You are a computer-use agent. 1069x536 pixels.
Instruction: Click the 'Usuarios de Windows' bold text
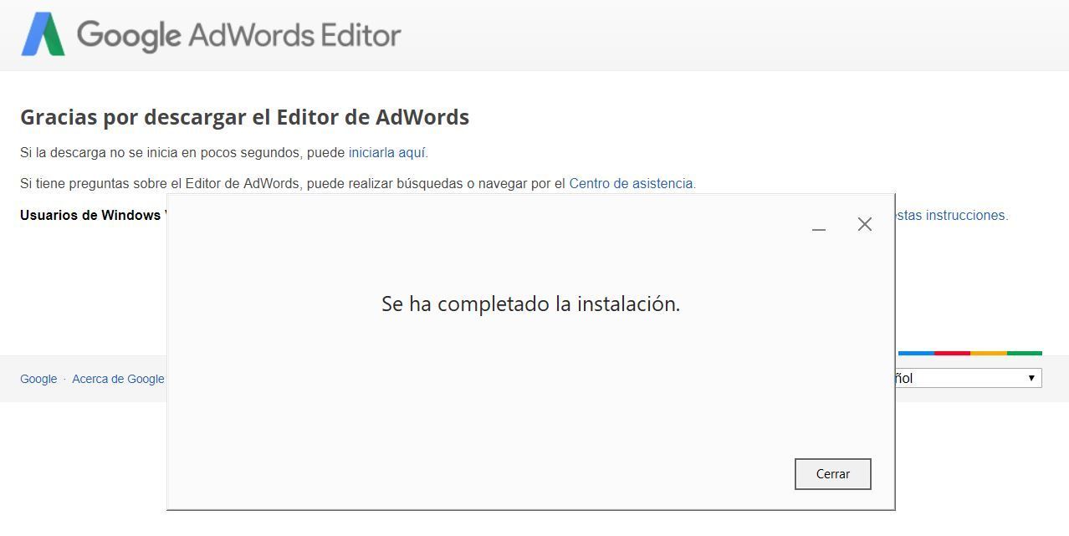pyautogui.click(x=92, y=215)
